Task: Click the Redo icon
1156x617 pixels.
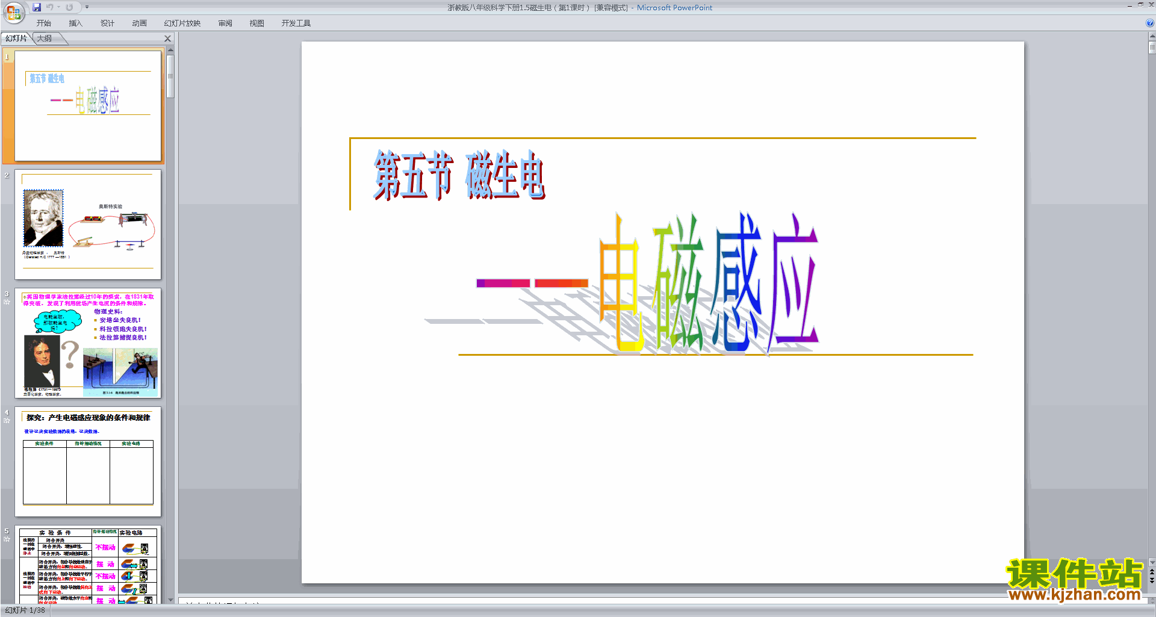Action: (x=69, y=7)
